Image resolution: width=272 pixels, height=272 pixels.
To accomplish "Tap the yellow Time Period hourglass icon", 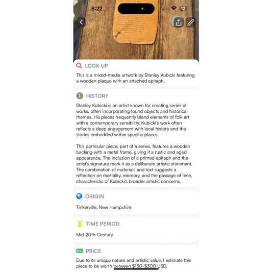I will click(80, 224).
